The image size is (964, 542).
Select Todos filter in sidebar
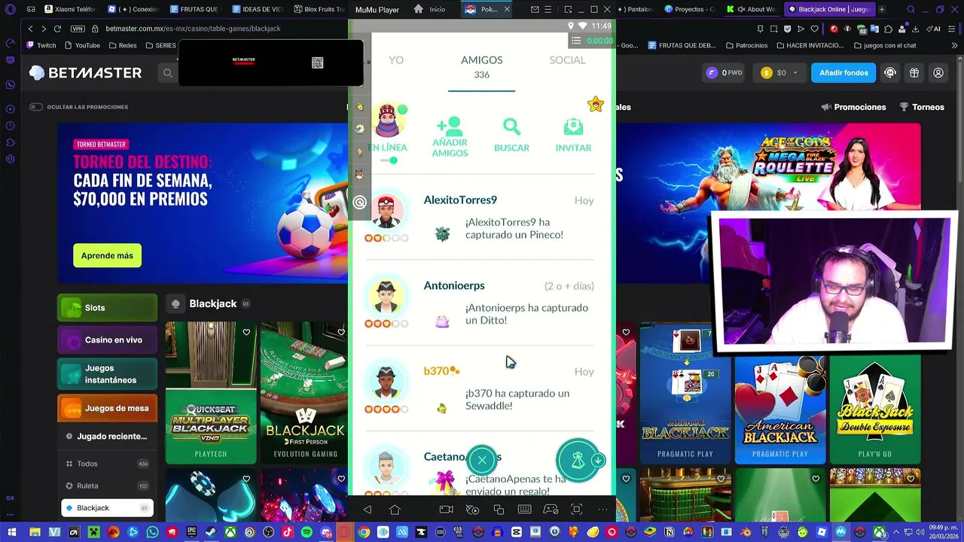pyautogui.click(x=107, y=464)
